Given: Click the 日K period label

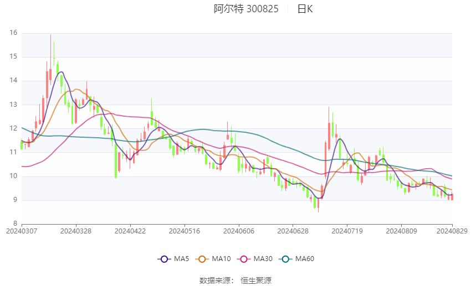Looking at the screenshot, I should [x=305, y=9].
